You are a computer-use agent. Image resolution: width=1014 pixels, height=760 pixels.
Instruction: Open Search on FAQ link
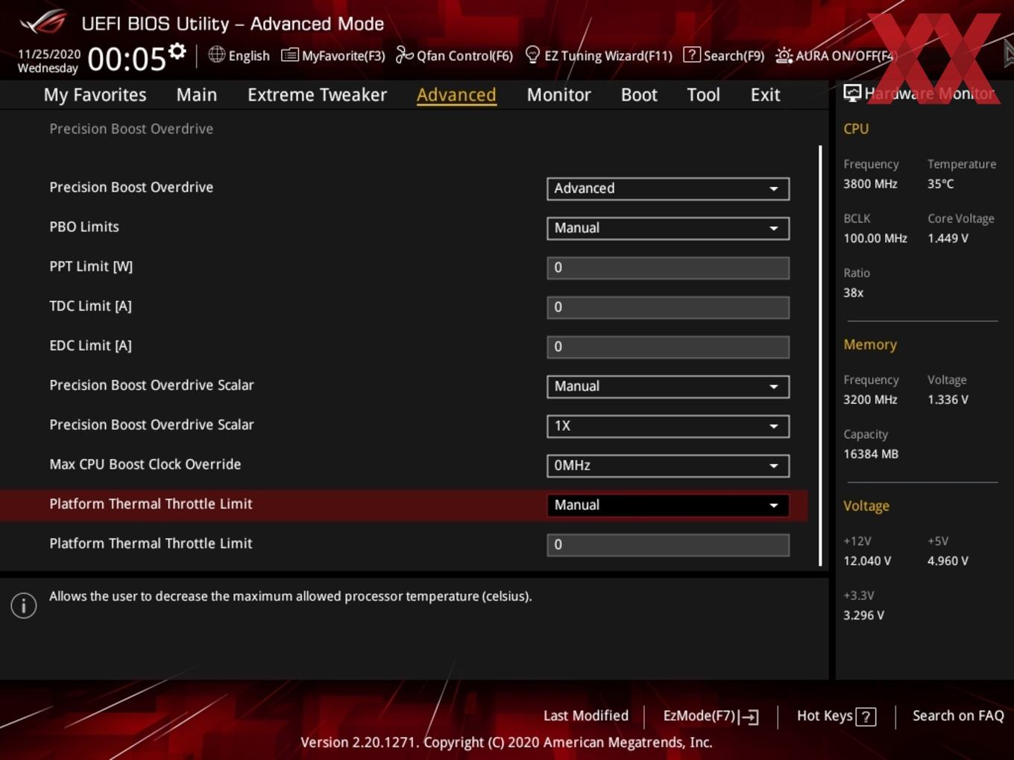[x=958, y=715]
